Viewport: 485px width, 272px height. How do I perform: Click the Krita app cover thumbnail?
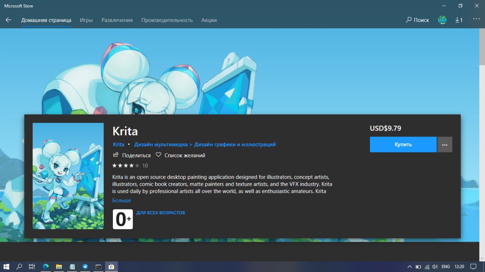pos(68,176)
